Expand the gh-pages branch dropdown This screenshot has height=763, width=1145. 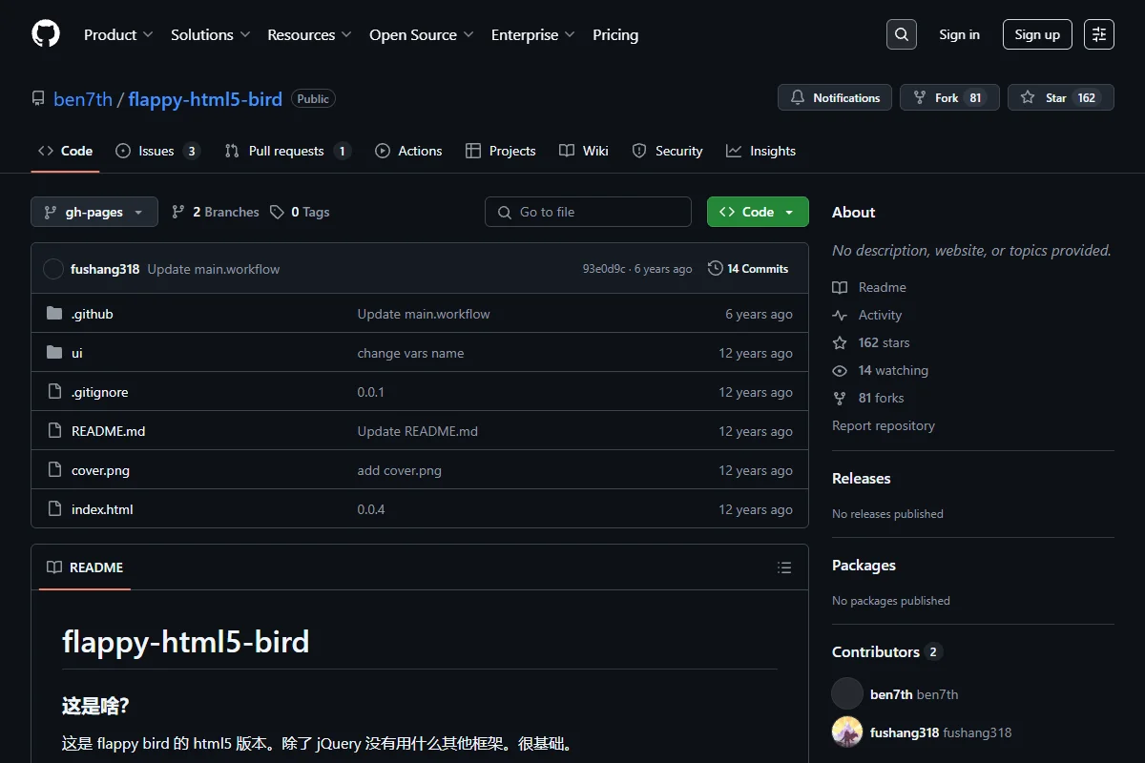[x=94, y=212]
